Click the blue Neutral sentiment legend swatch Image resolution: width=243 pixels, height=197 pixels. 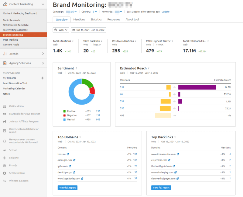[64, 120]
